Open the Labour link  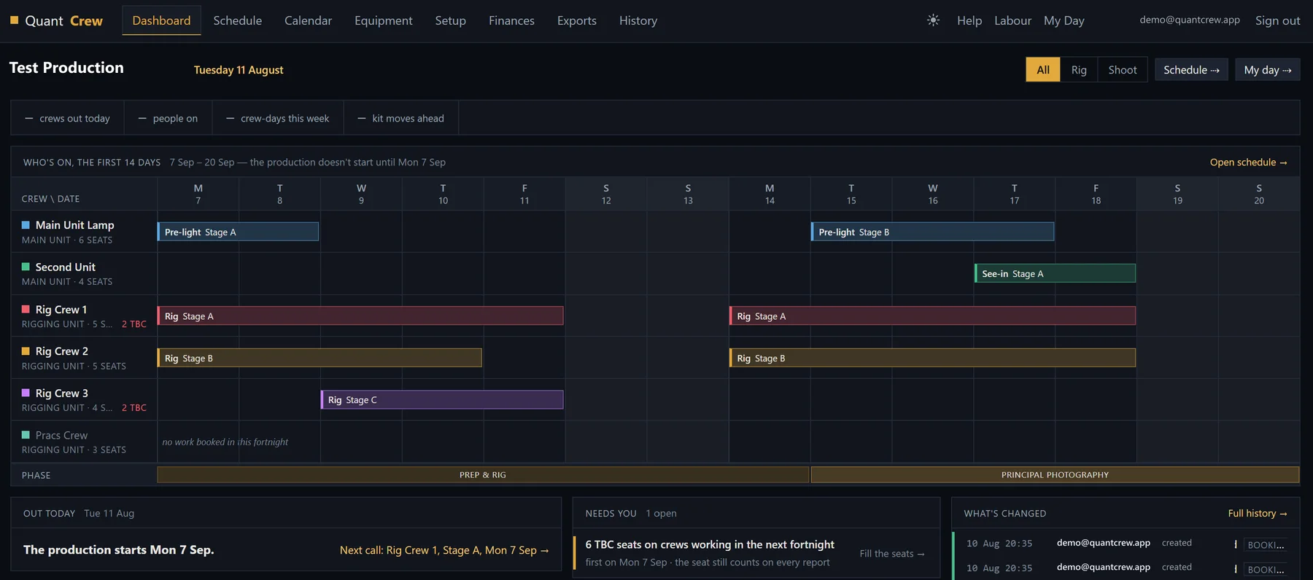pos(1012,20)
